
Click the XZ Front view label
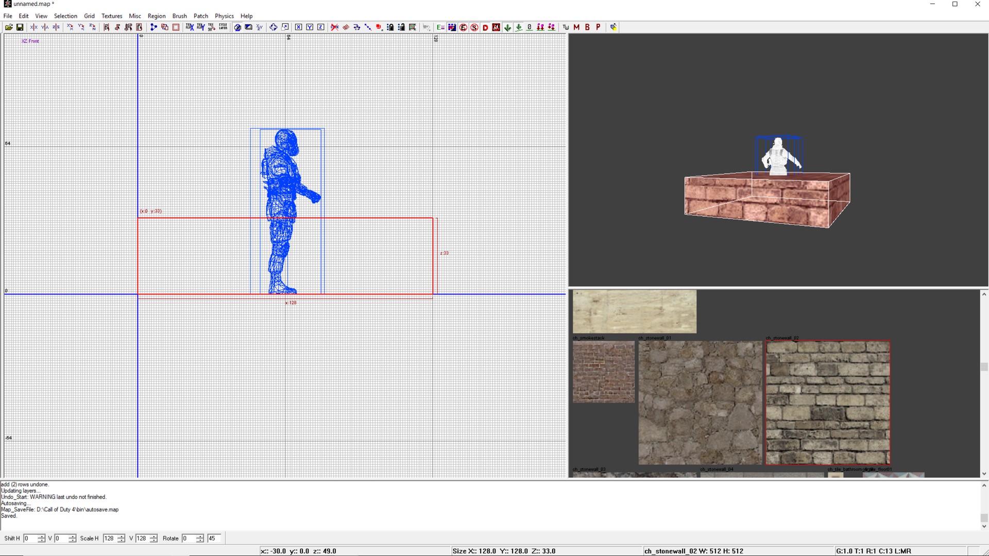[30, 41]
